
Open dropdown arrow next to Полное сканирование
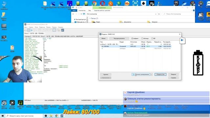[151, 74]
